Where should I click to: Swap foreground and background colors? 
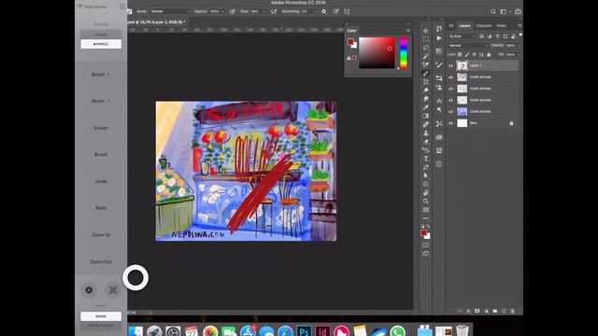[428, 226]
